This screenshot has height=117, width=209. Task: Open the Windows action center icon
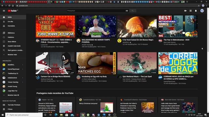tap(205, 115)
